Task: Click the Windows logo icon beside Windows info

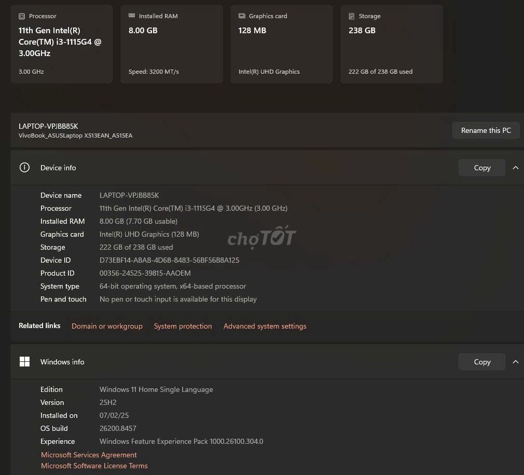Action: (x=24, y=362)
